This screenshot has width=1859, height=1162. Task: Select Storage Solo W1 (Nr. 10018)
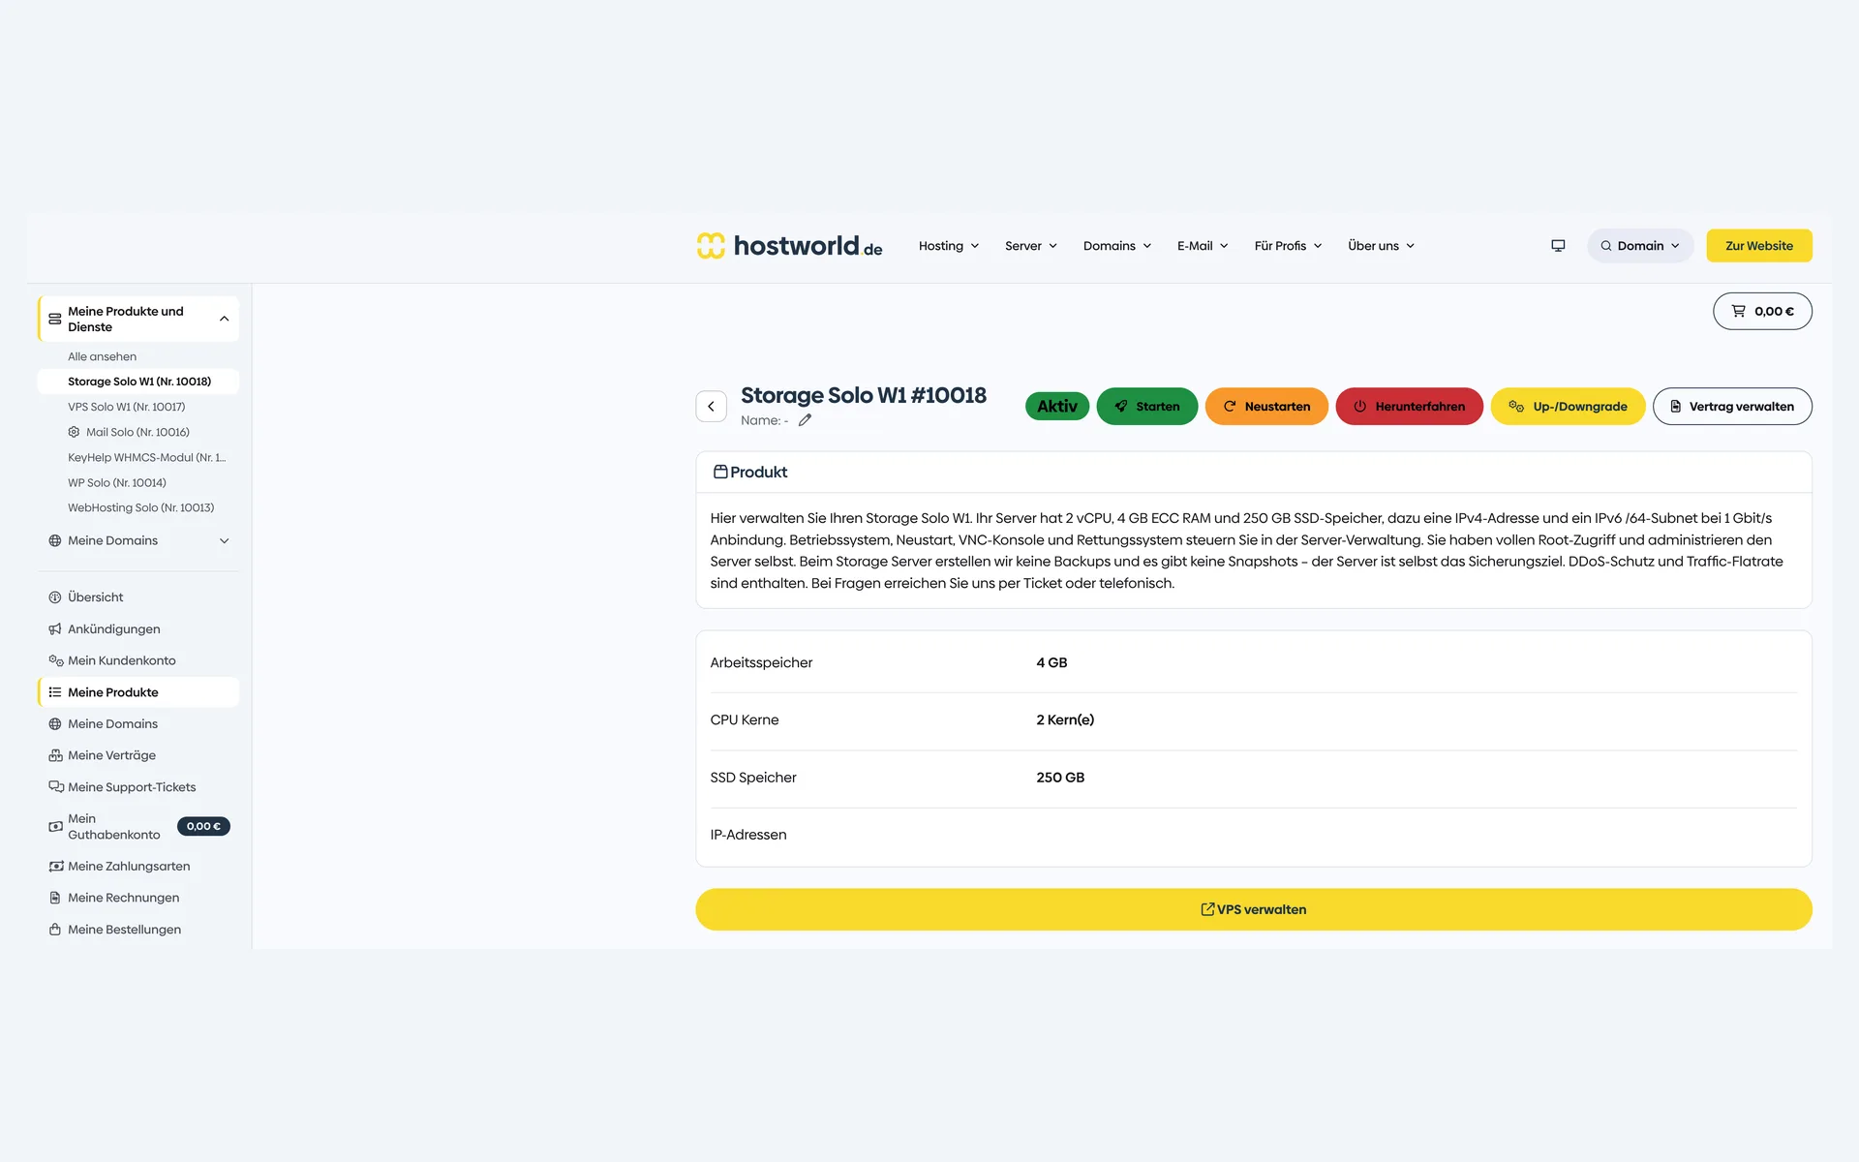138,382
